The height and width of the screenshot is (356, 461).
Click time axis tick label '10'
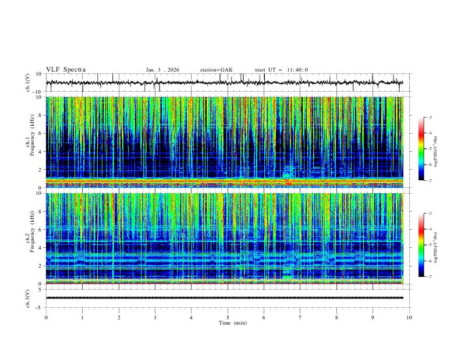point(409,318)
